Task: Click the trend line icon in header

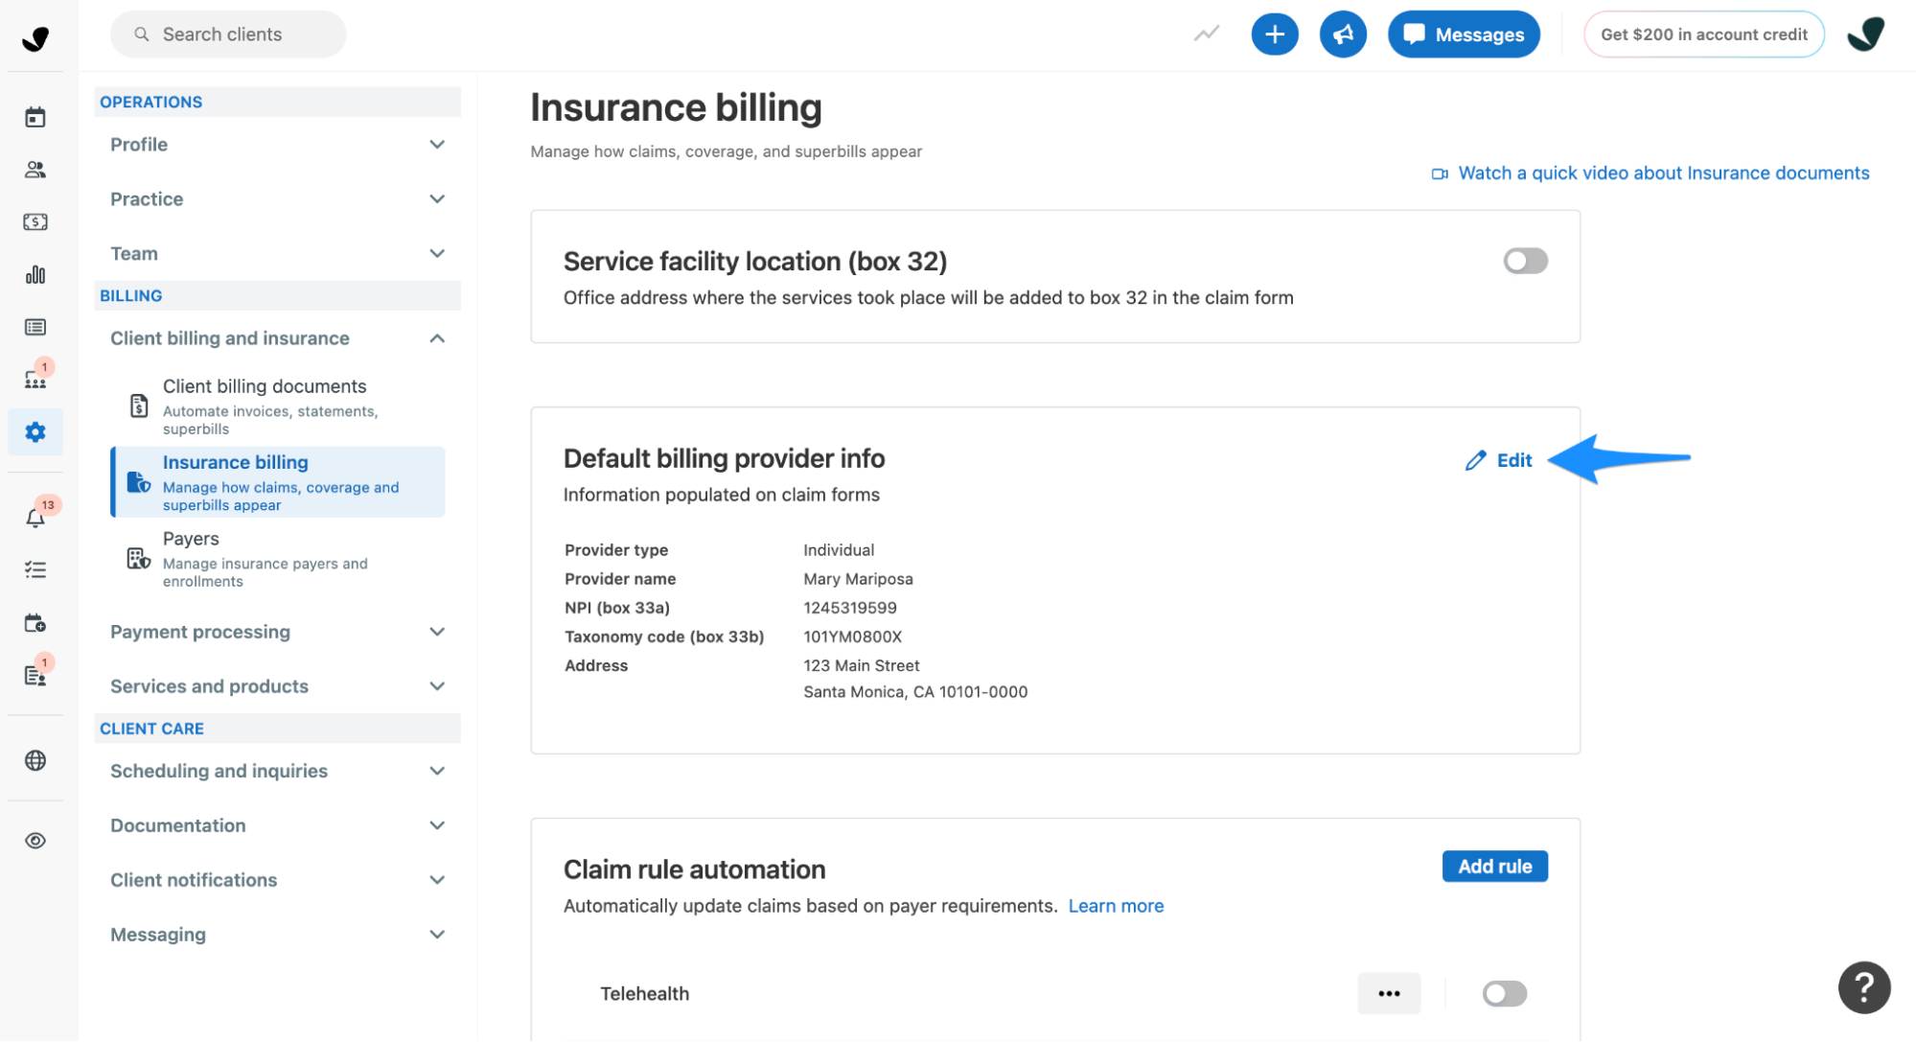Action: point(1207,35)
